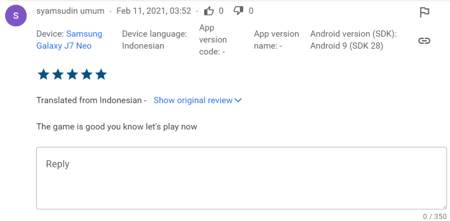Flag this review using the flag icon
This screenshot has width=450, height=221.
pos(424,12)
